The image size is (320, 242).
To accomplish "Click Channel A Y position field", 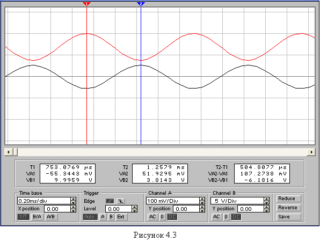I will click(x=186, y=209).
